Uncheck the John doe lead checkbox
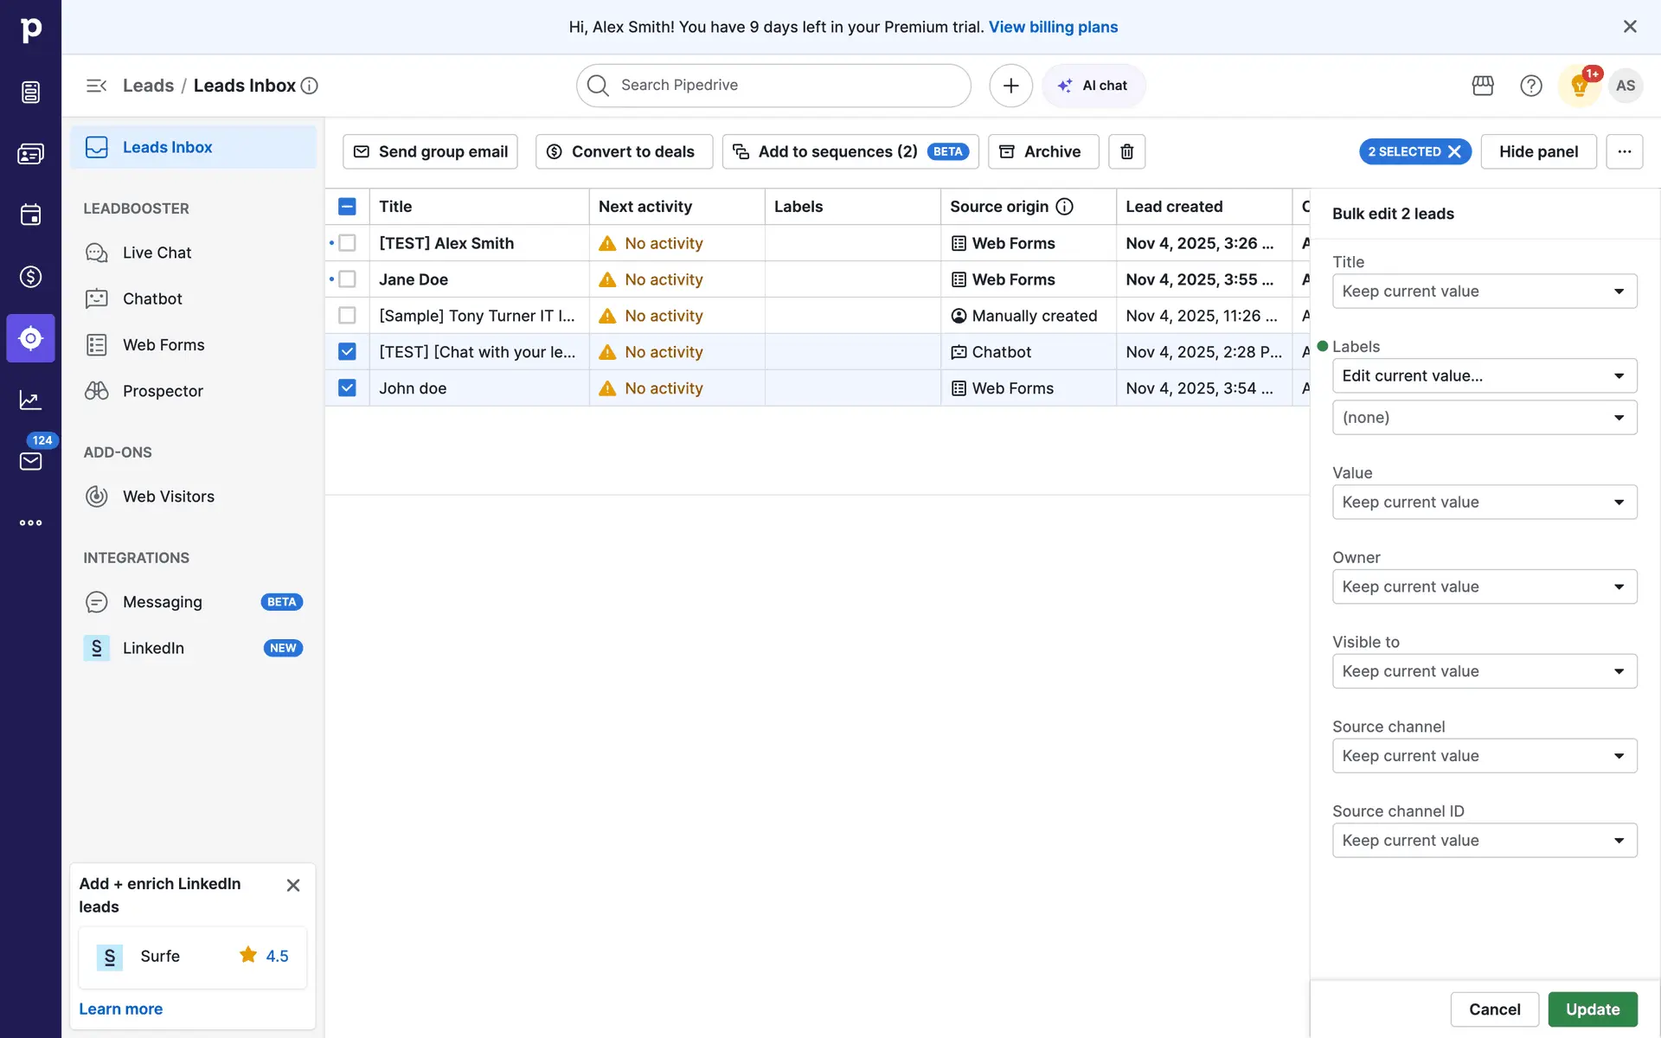The width and height of the screenshot is (1661, 1038). click(347, 388)
